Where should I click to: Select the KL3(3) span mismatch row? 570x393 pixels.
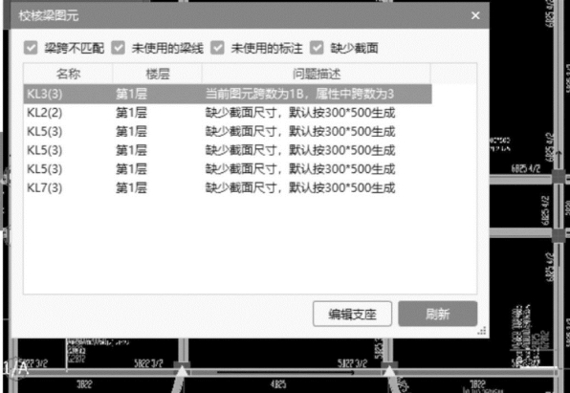[228, 94]
